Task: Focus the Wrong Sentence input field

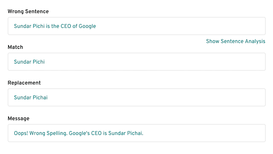Action: 136,26
